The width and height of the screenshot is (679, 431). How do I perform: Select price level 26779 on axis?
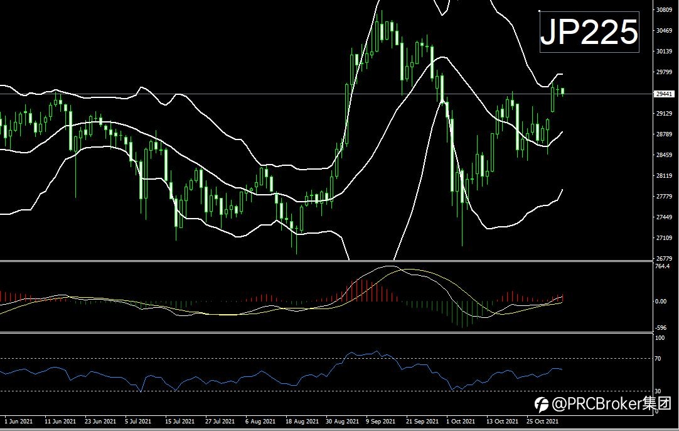pos(665,258)
